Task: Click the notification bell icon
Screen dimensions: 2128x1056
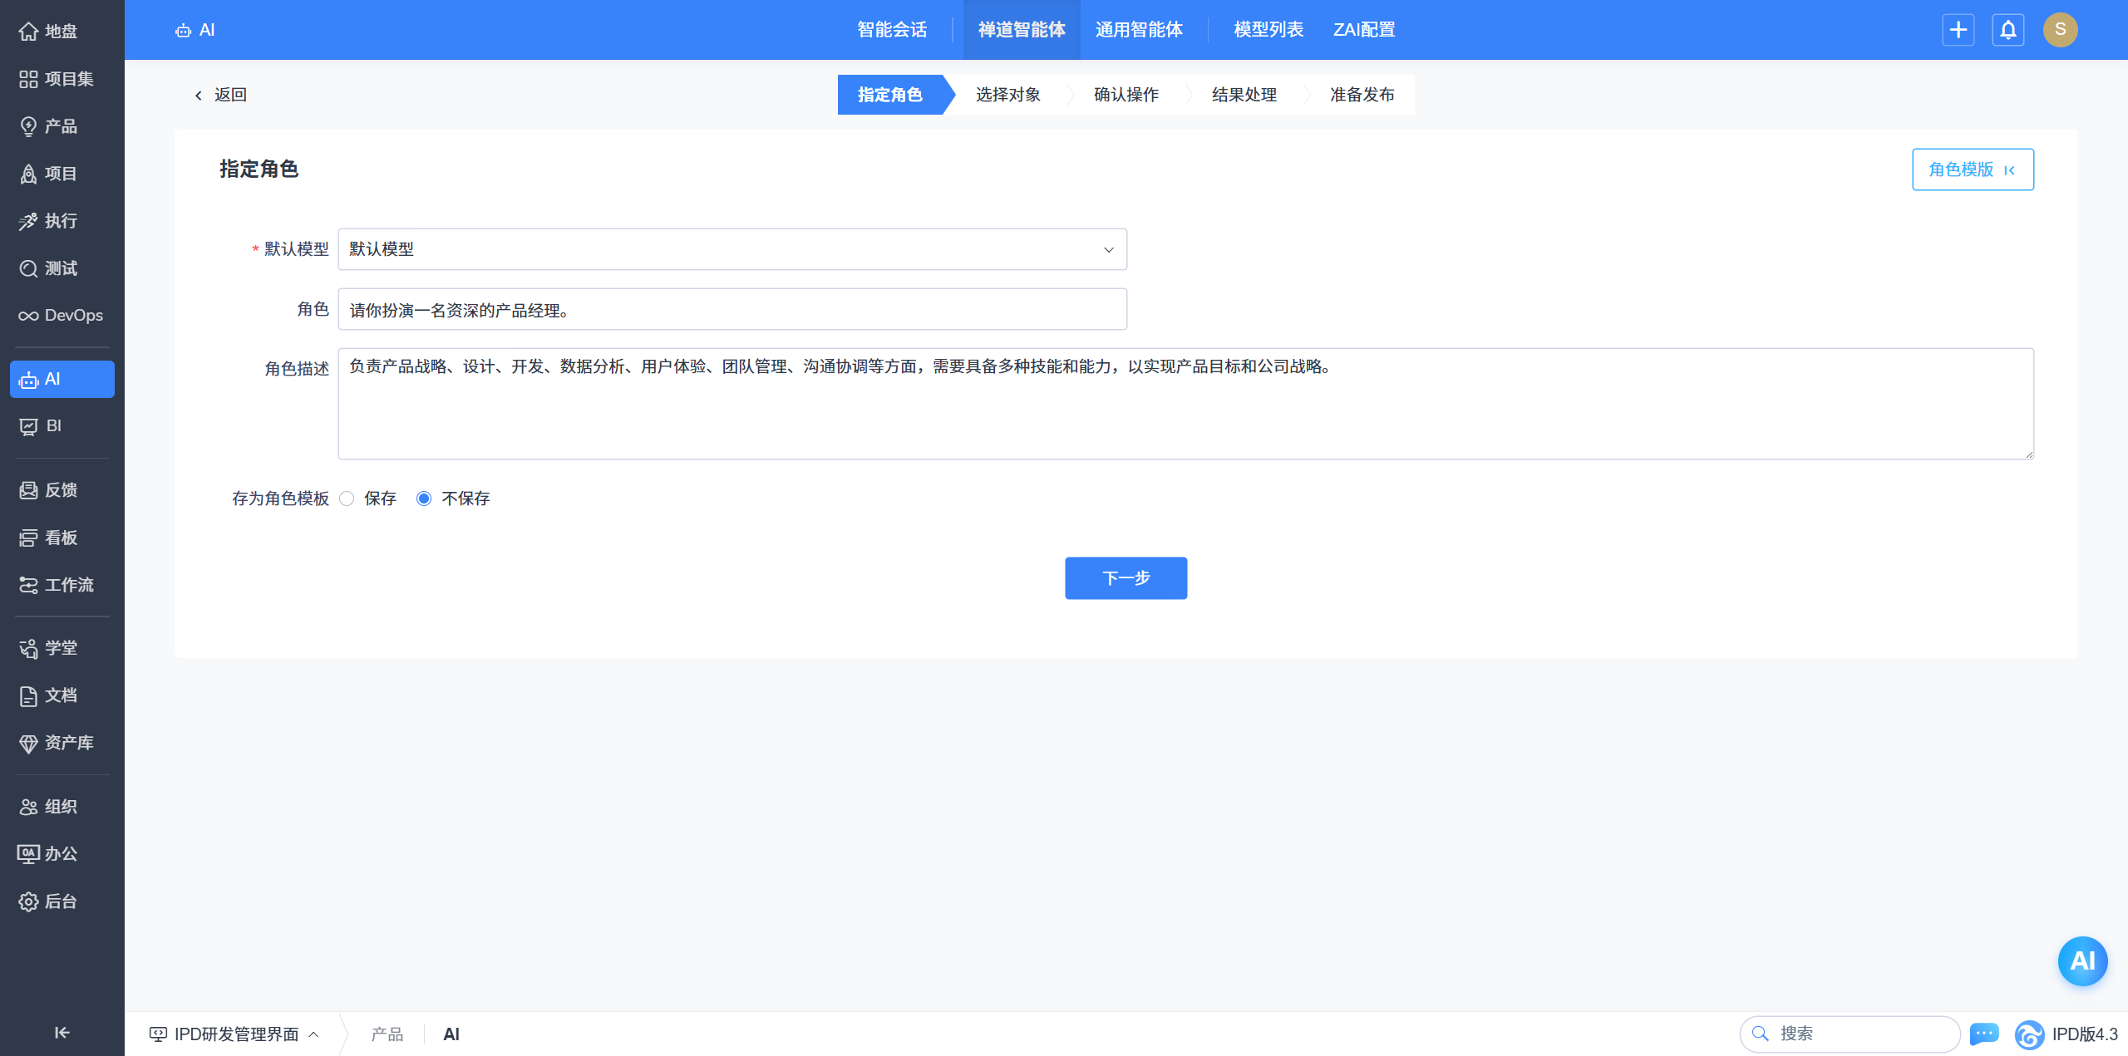Action: coord(2007,30)
